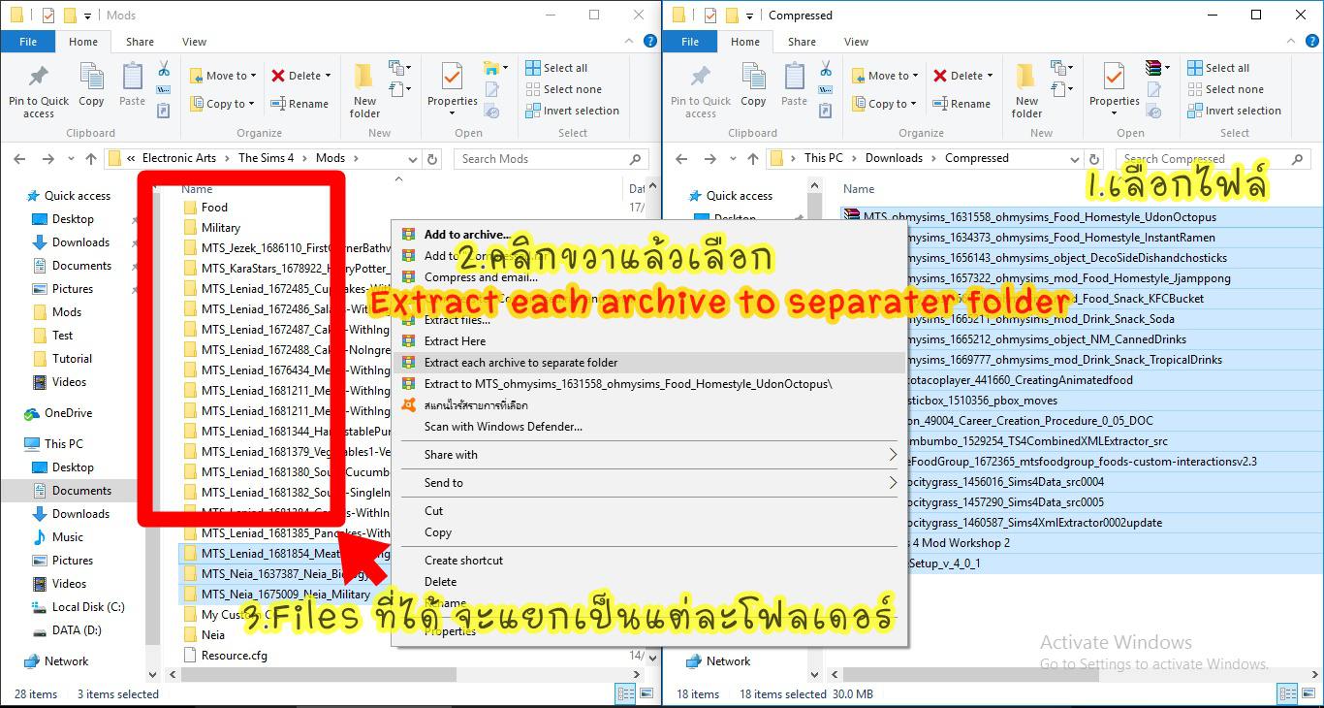The width and height of the screenshot is (1324, 708).
Task: Click Help icon in Mods window
Action: pos(650,42)
